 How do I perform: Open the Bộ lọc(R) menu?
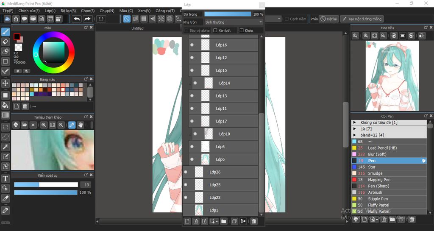pyautogui.click(x=68, y=11)
